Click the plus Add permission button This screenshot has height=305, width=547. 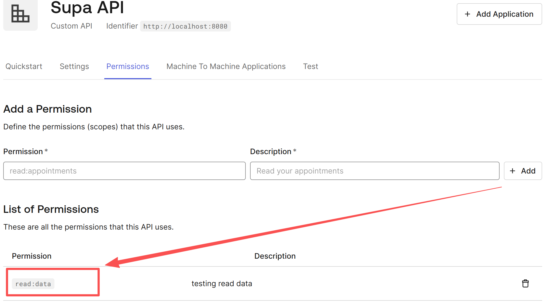(522, 171)
